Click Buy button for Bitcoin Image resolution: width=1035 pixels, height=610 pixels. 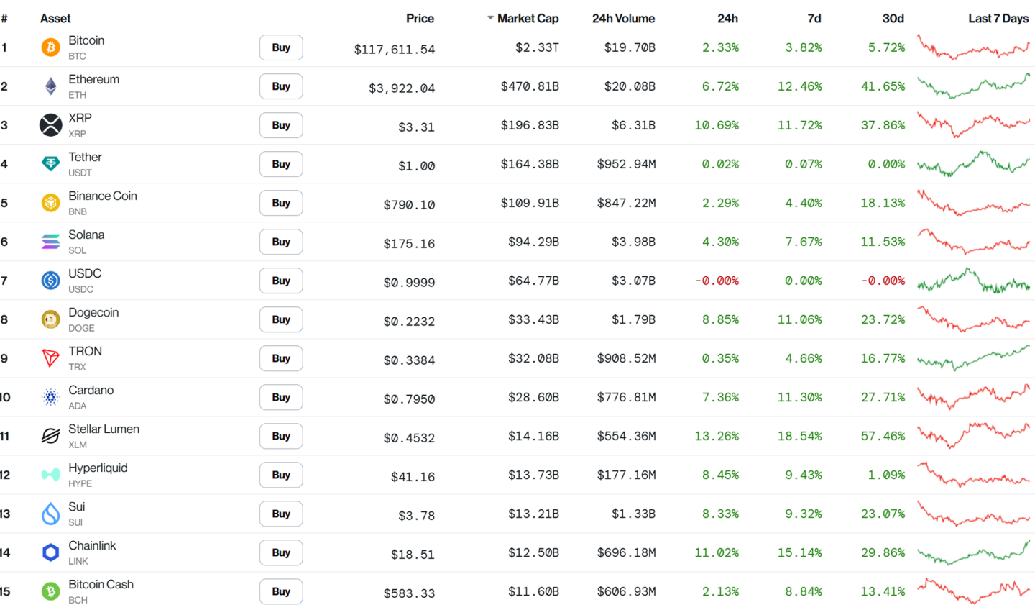point(281,47)
